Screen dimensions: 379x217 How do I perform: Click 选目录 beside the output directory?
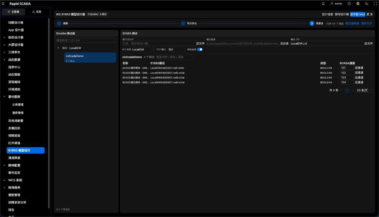[285, 44]
